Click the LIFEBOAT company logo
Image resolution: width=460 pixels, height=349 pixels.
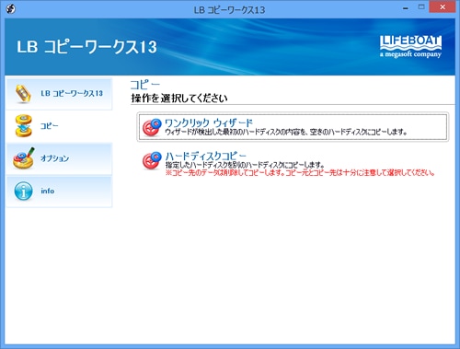pos(410,46)
